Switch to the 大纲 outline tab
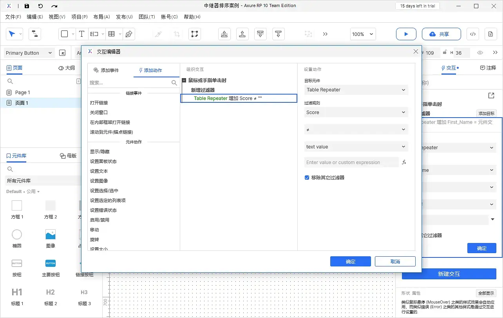The width and height of the screenshot is (503, 318). point(67,68)
